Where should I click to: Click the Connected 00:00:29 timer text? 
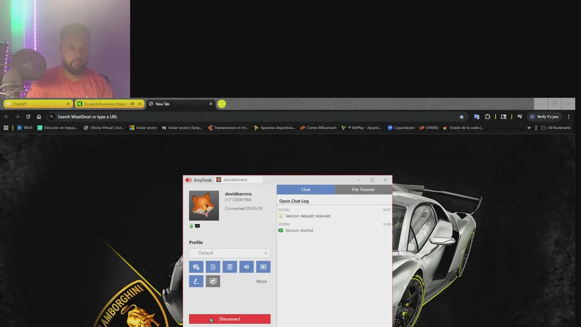(x=243, y=208)
